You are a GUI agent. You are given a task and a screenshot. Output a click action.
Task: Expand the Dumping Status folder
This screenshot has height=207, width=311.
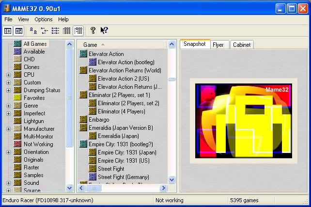[8, 90]
